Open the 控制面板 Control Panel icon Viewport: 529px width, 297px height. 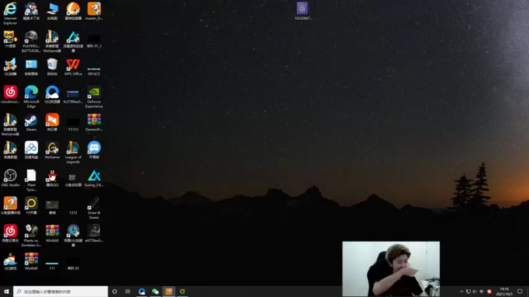click(31, 67)
